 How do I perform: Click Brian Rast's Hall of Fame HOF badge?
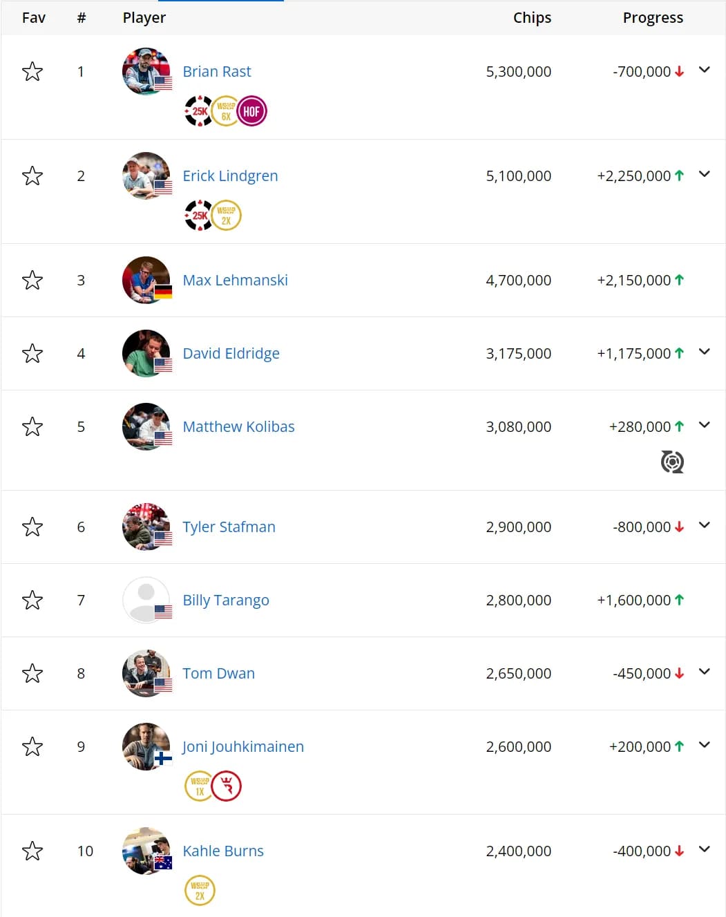(252, 111)
